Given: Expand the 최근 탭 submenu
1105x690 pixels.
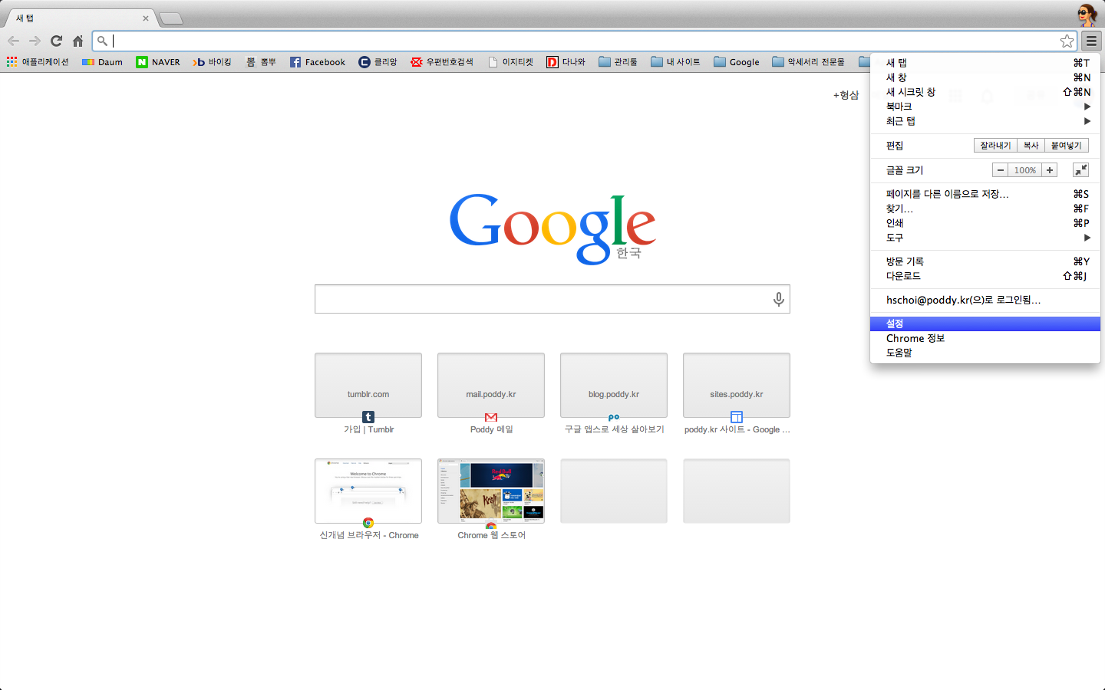Looking at the screenshot, I should click(985, 121).
